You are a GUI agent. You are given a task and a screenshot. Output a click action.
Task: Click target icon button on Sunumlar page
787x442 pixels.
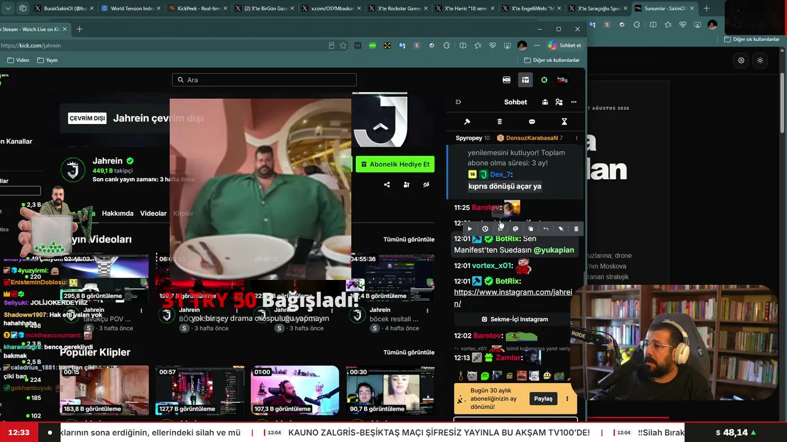click(x=741, y=60)
